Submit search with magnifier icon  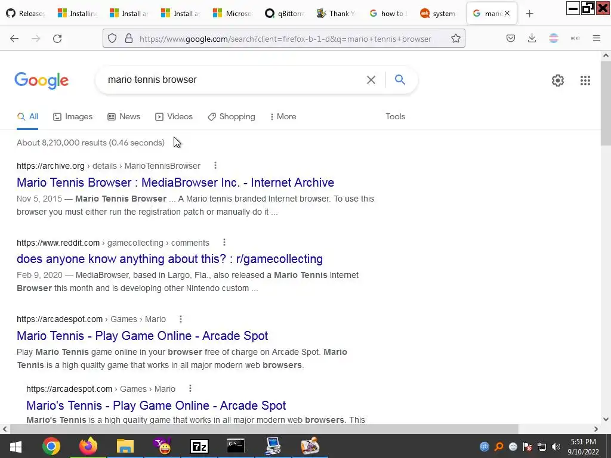coord(400,80)
